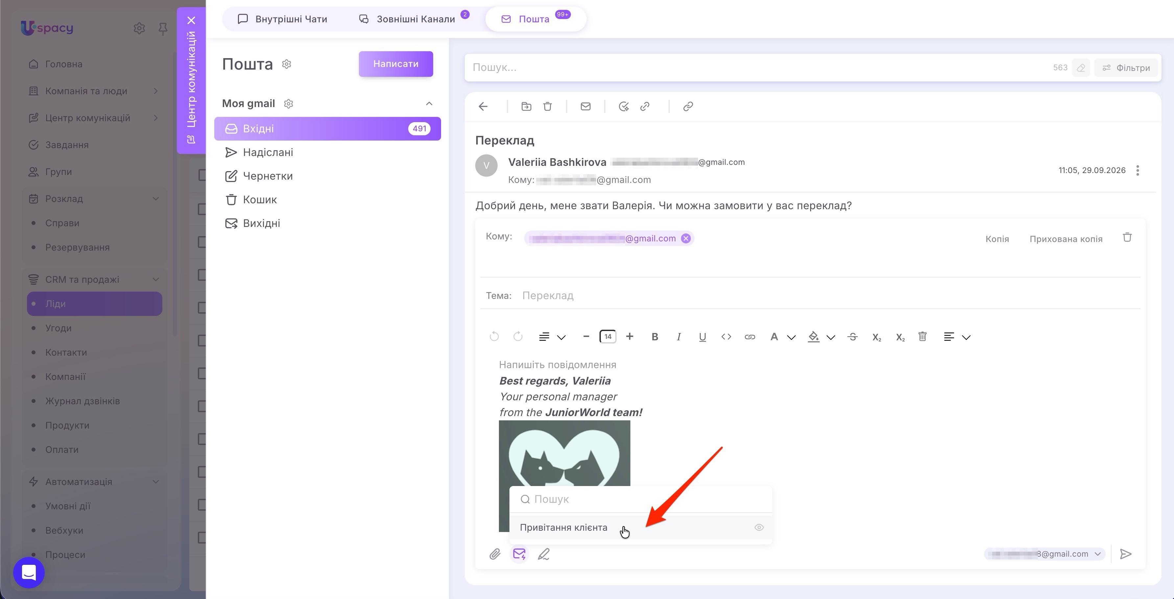Open the Надіслані folder
Image resolution: width=1174 pixels, height=599 pixels.
[327, 153]
